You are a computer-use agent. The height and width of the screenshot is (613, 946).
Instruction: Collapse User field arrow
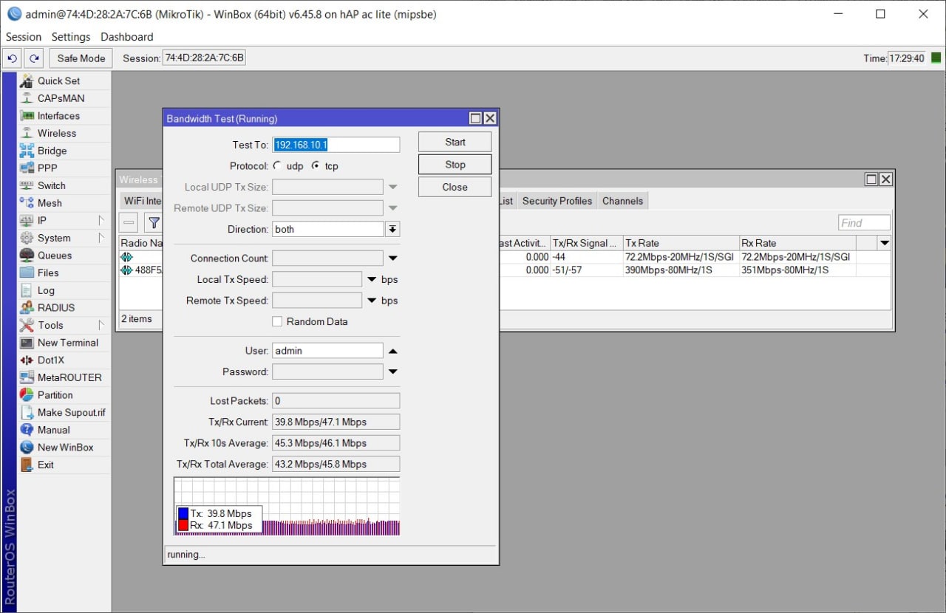(392, 351)
